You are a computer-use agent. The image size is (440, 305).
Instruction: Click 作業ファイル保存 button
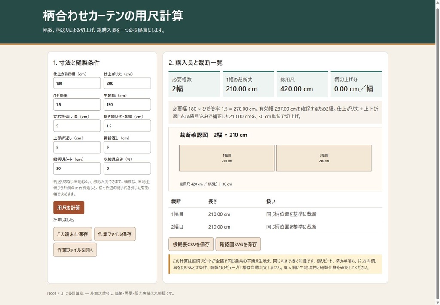(x=115, y=234)
